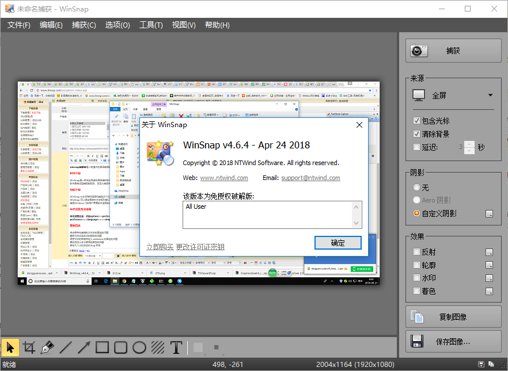
Task: Open the www.ntwind.com link
Action: pyautogui.click(x=224, y=178)
